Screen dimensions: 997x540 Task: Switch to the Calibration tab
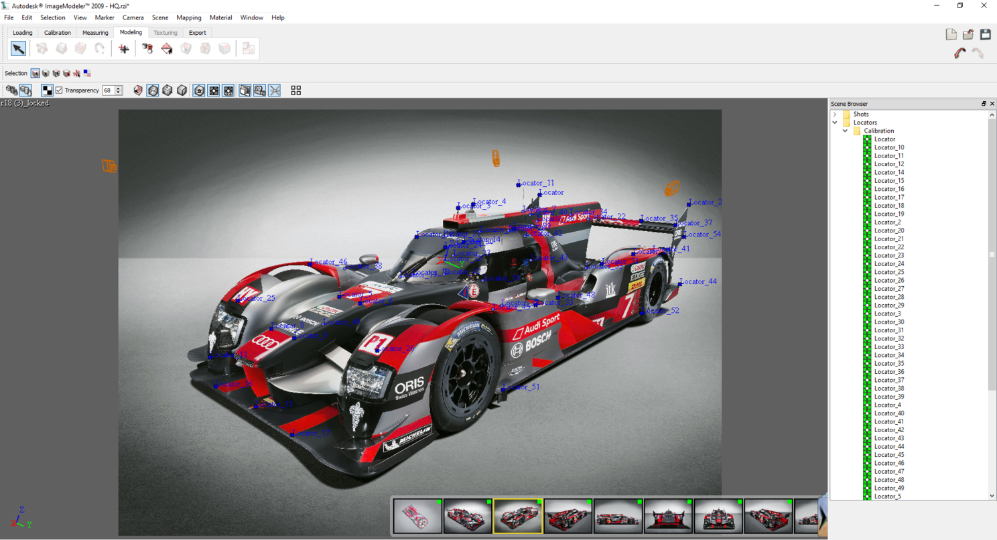pyautogui.click(x=57, y=33)
